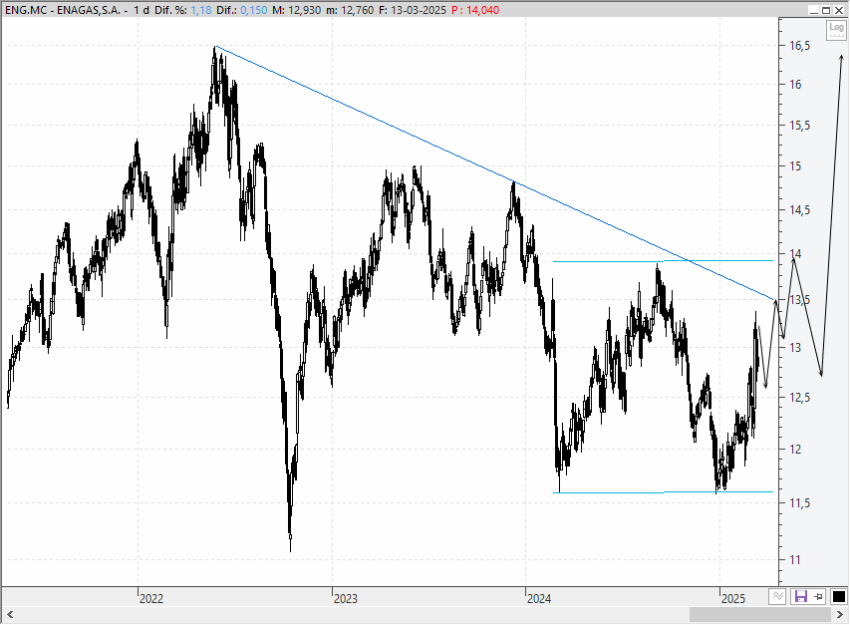This screenshot has height=625, width=850.
Task: Minimize the ENG.MC chart window
Action: tap(814, 10)
